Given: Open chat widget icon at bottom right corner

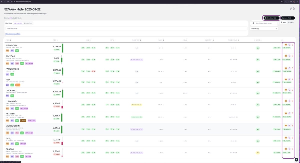Looking at the screenshot, I should point(296,159).
